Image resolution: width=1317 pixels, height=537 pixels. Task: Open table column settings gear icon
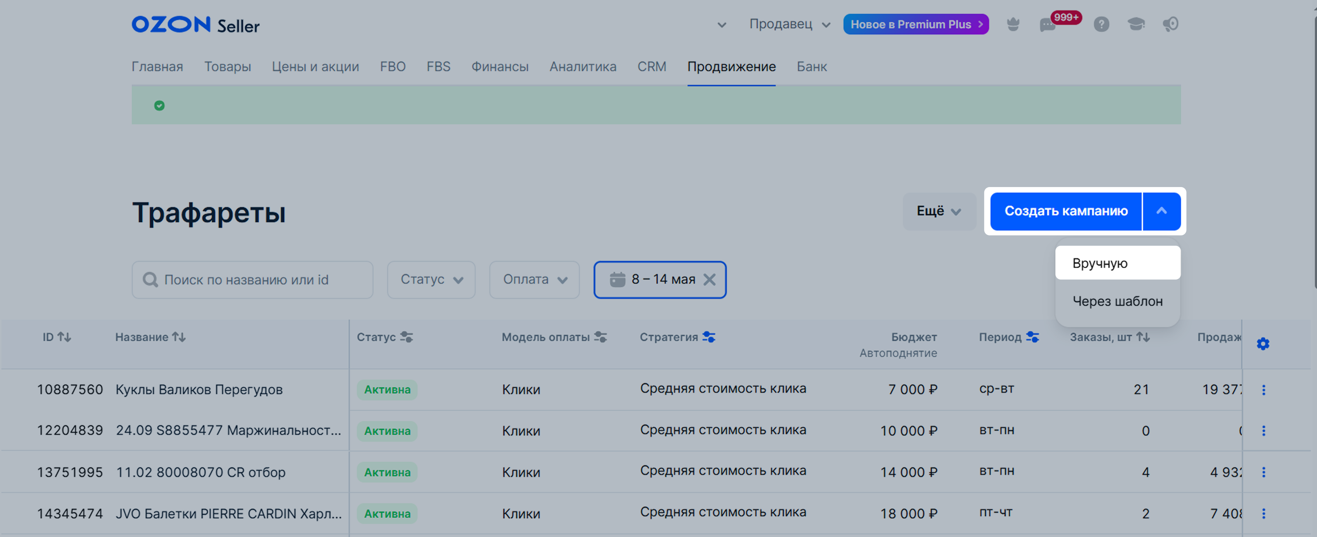pyautogui.click(x=1263, y=344)
